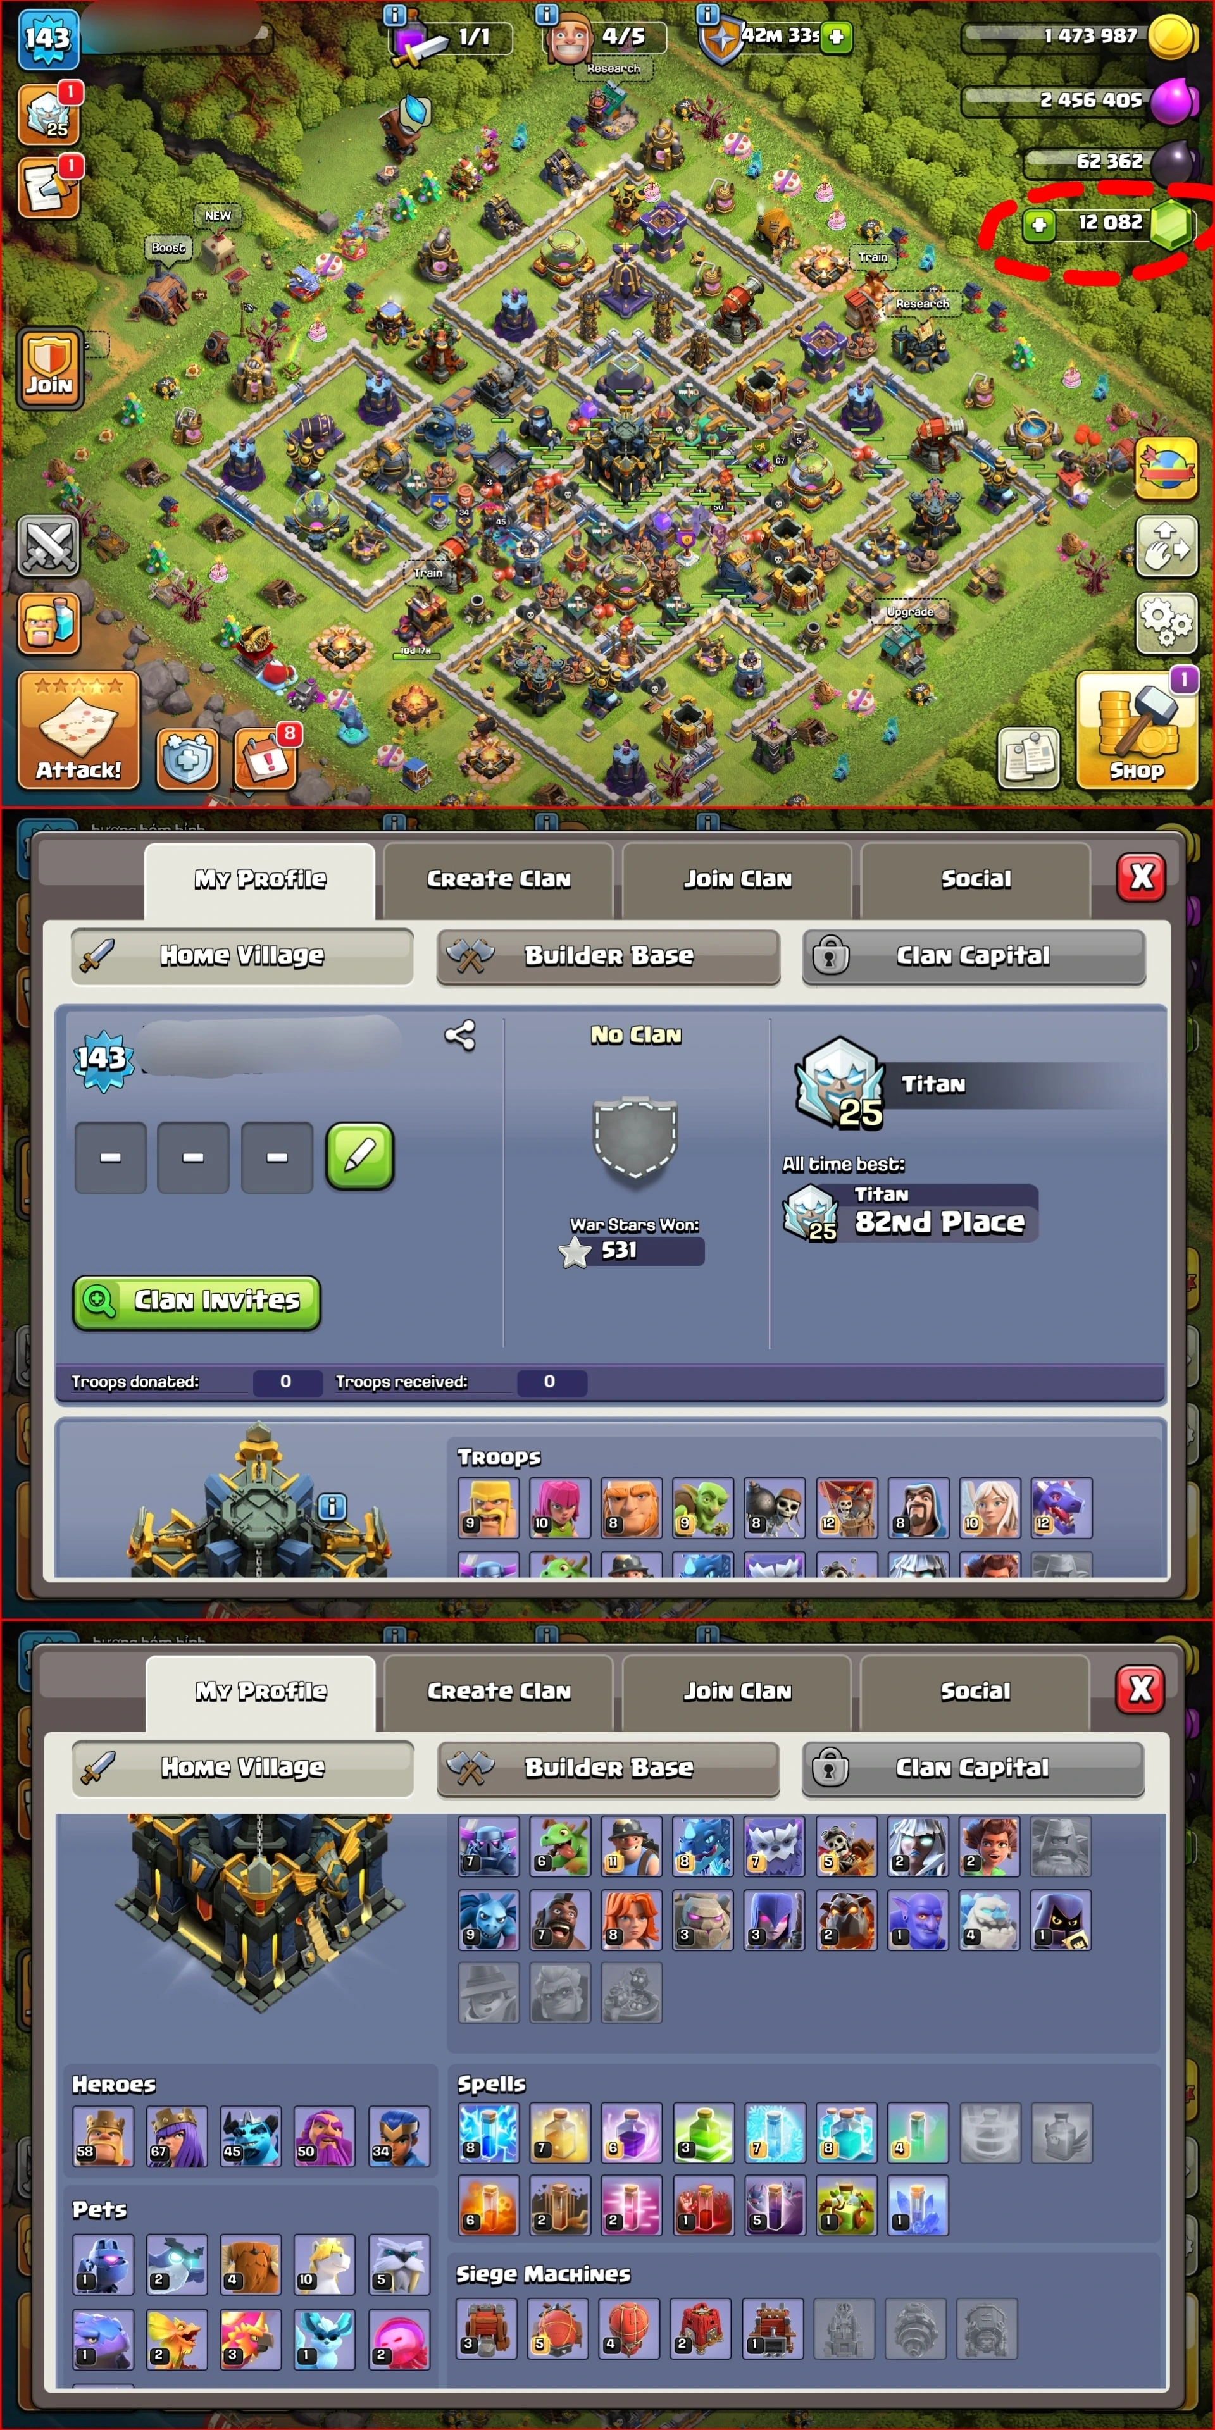Click the share icon beside profile name
The height and width of the screenshot is (2430, 1215).
coord(459,1036)
